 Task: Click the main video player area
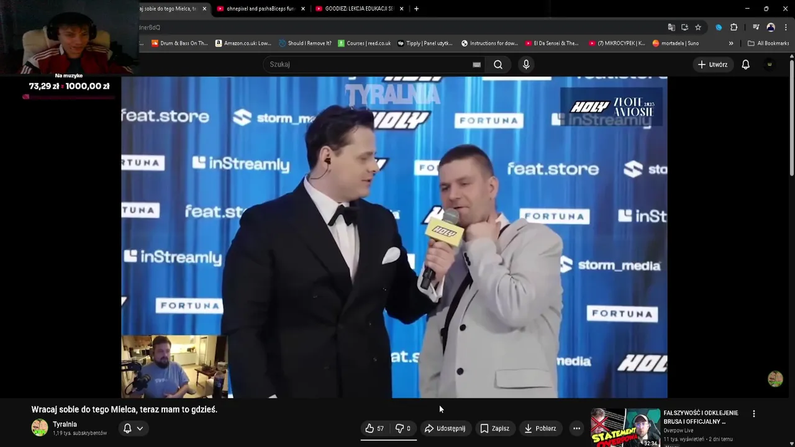pyautogui.click(x=394, y=237)
